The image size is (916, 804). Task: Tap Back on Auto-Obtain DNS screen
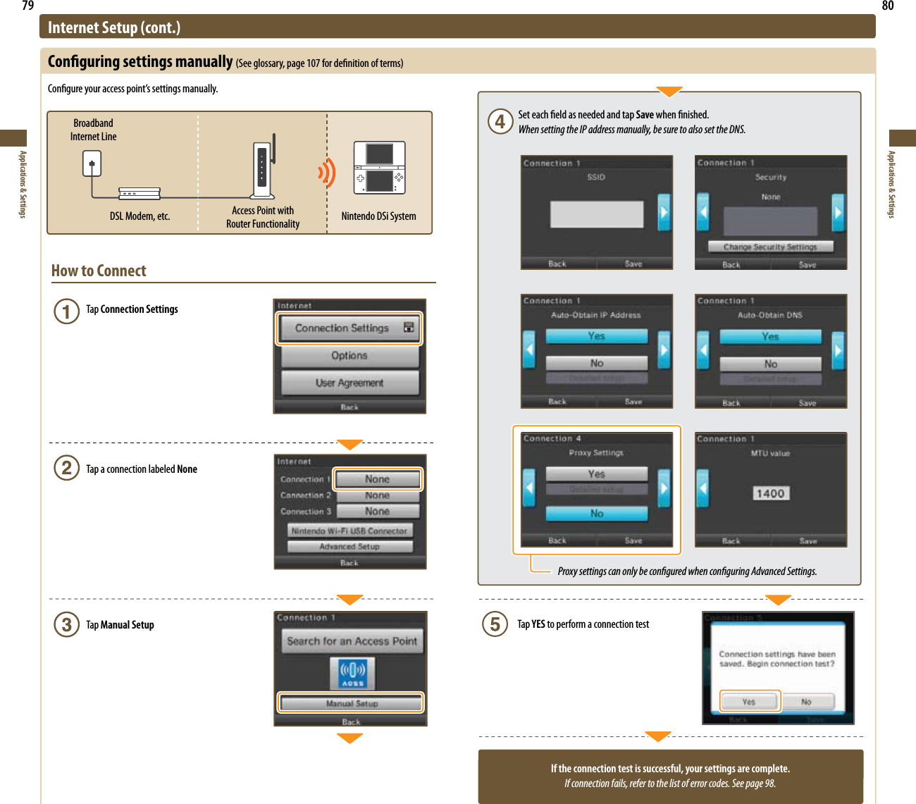tap(732, 403)
